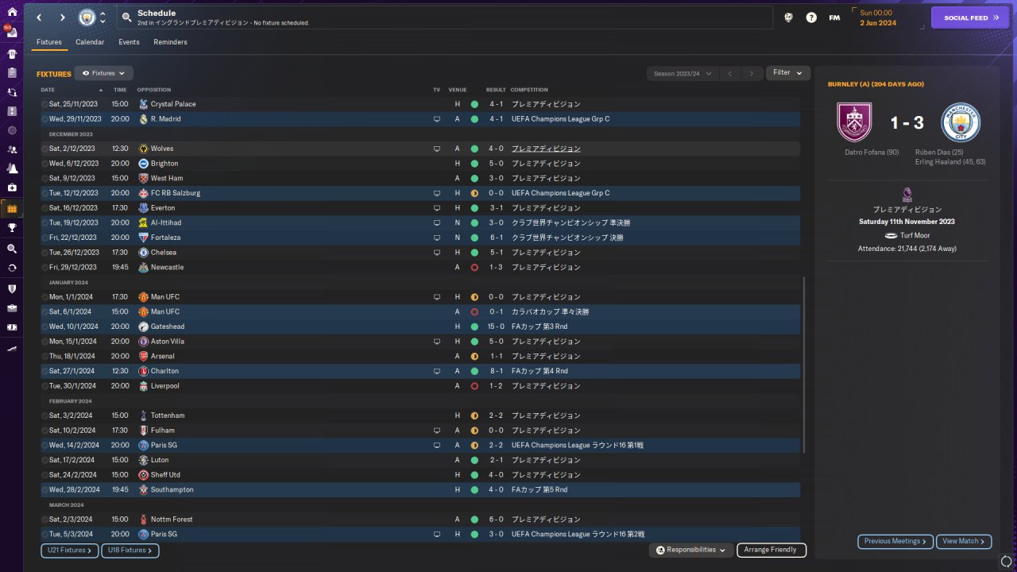Open the Club Info shield icon
Viewport: 1017px width, 572px height.
(12, 288)
